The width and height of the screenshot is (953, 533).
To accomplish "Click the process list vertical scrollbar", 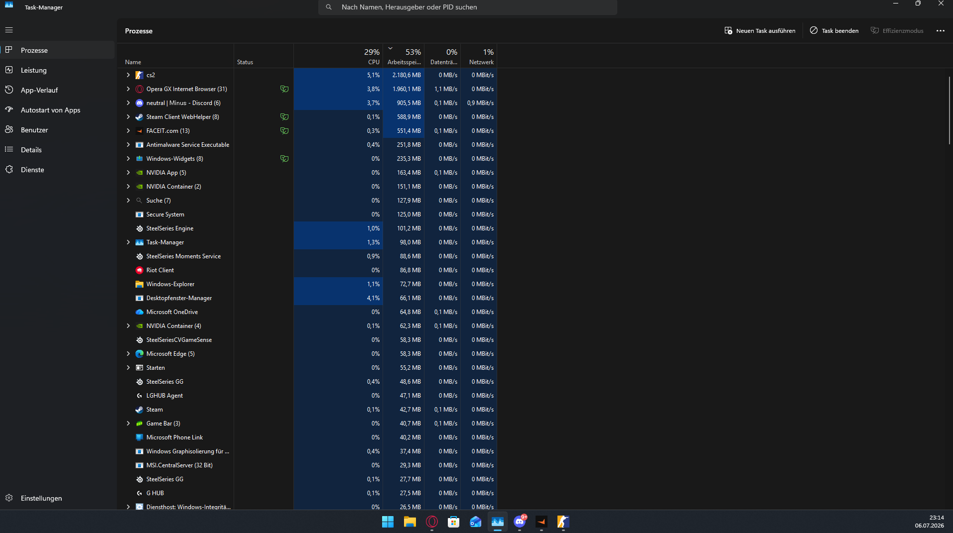I will click(x=950, y=110).
